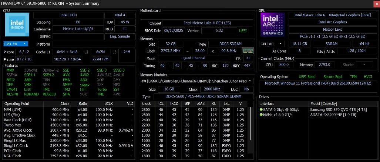Click the Eng. Sample field

120,37
